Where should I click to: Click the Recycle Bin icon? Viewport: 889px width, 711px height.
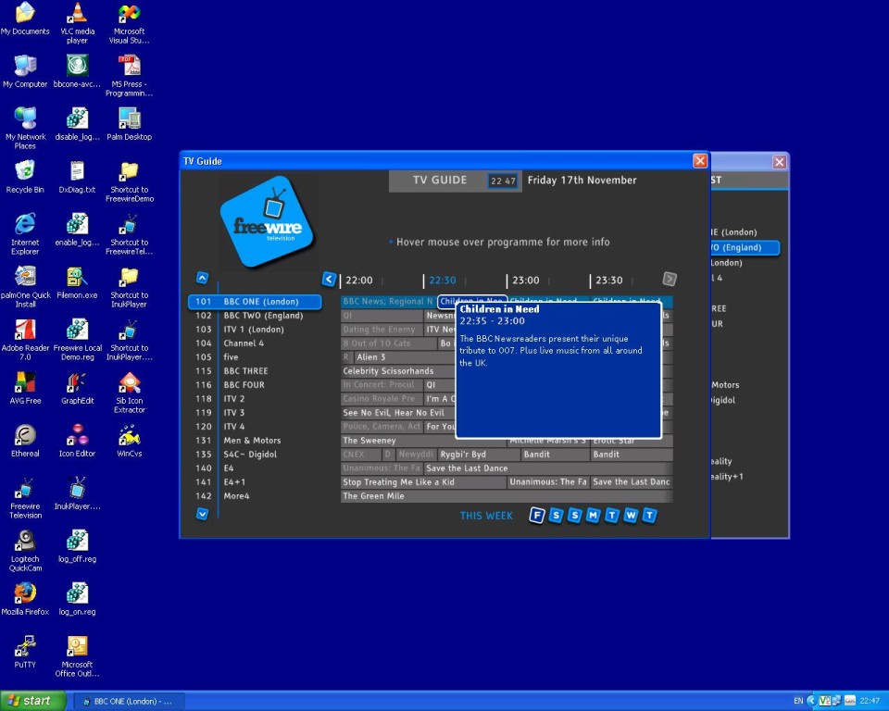pos(25,177)
